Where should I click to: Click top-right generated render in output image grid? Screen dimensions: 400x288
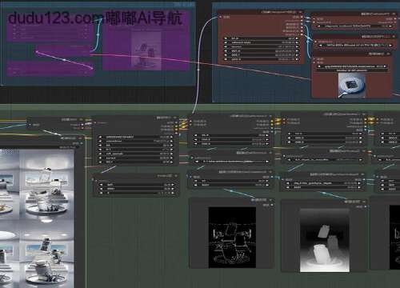pos(47,186)
